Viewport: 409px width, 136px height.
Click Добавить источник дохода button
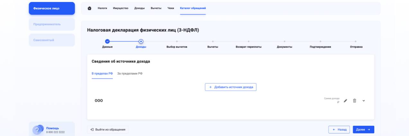click(x=231, y=87)
